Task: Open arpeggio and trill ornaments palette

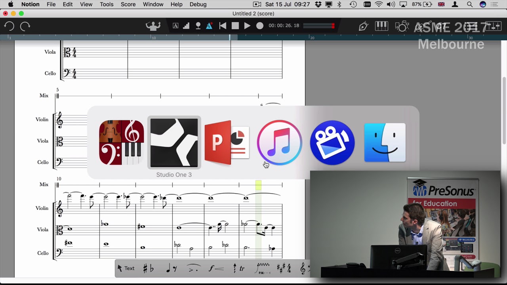Action: point(238,268)
